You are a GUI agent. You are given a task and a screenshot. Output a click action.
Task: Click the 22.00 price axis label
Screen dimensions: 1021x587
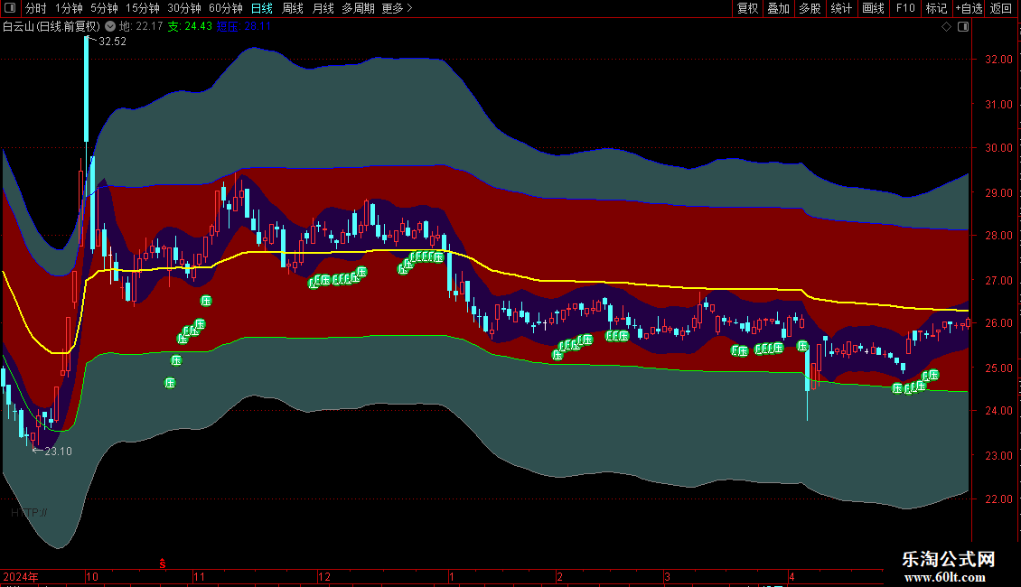[998, 499]
